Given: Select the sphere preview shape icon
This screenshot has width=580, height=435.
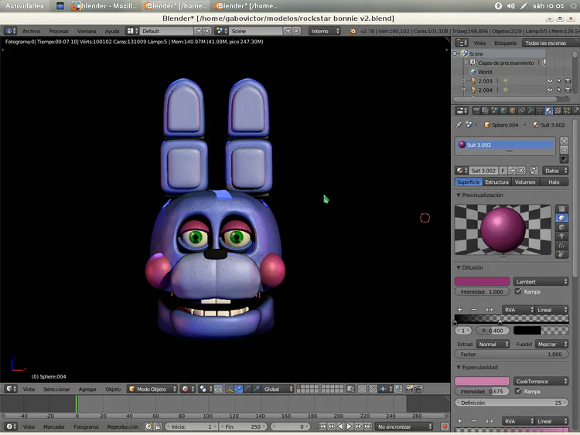Looking at the screenshot, I should pyautogui.click(x=562, y=219).
